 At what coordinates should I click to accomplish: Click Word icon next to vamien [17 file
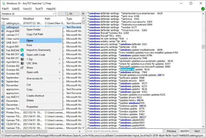(3, 35)
